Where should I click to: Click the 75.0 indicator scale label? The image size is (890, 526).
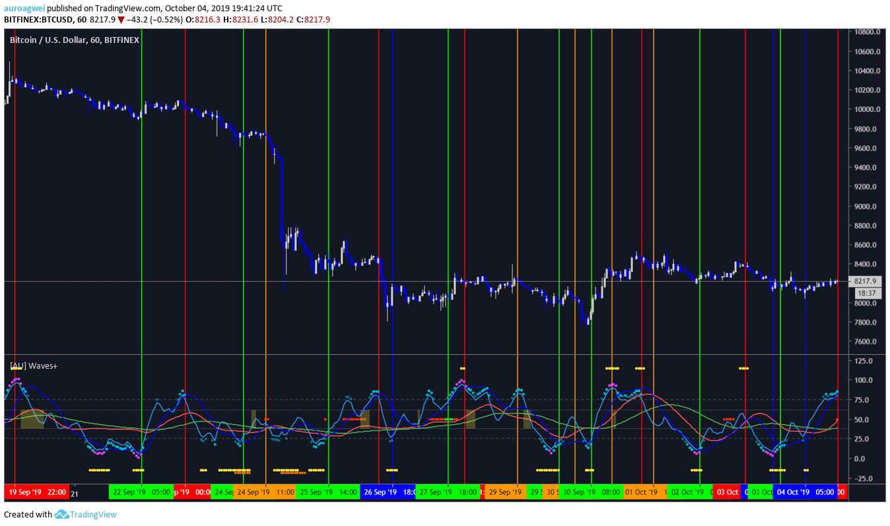[862, 400]
